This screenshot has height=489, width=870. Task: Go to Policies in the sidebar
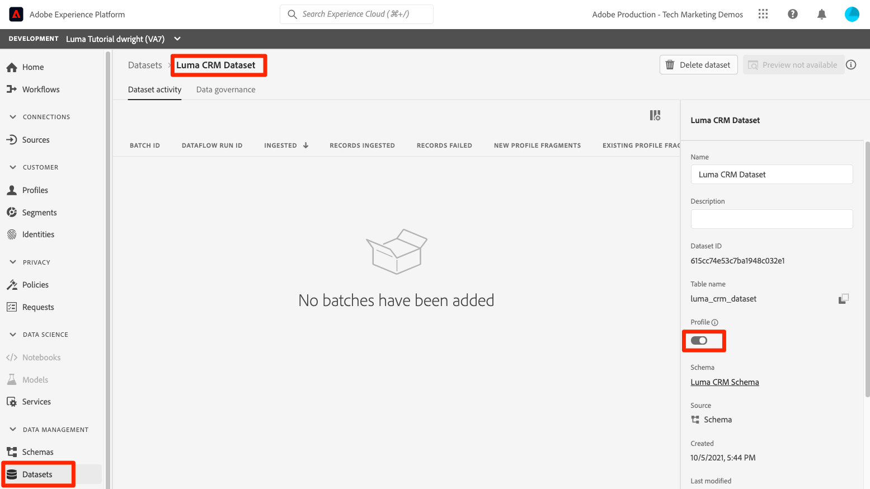(x=35, y=285)
